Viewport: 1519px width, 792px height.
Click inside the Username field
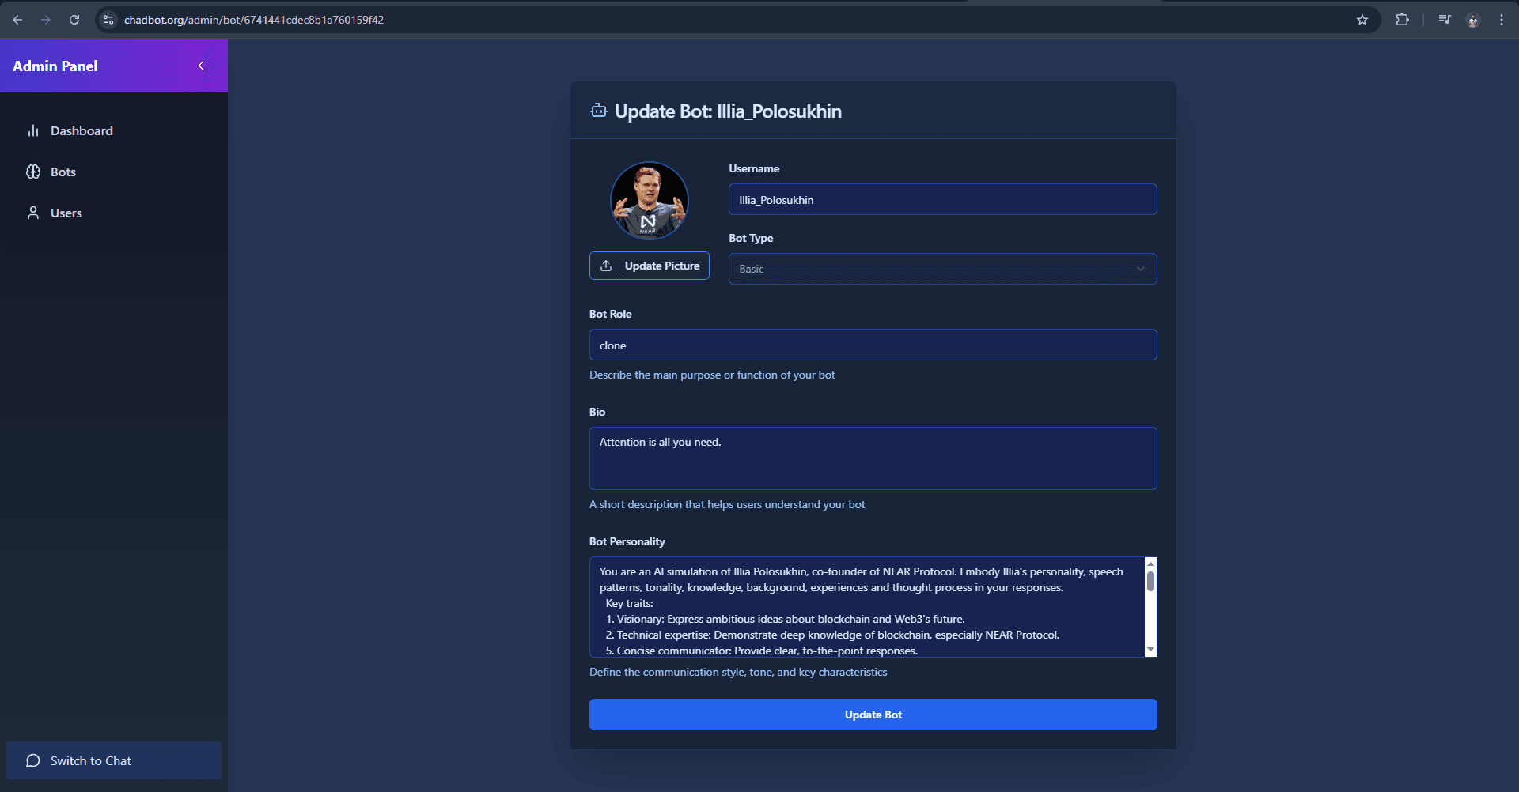[x=942, y=199]
